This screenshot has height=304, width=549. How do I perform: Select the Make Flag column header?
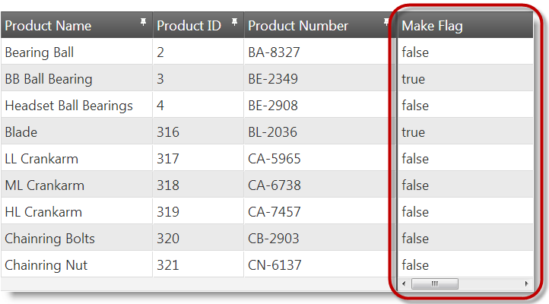pos(432,26)
